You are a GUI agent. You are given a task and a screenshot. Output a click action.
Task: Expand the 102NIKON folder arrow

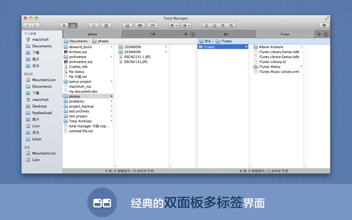click(166, 47)
